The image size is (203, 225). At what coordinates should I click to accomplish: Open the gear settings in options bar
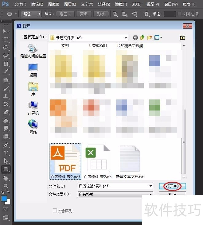coord(146,14)
